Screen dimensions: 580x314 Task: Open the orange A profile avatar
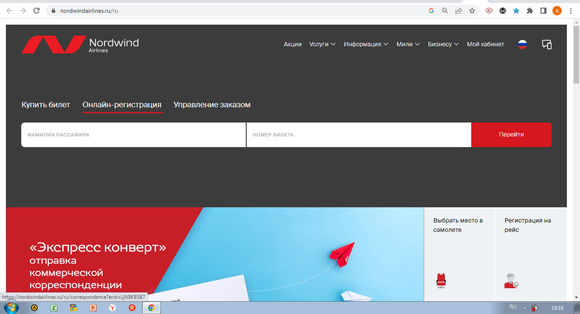[x=557, y=11]
